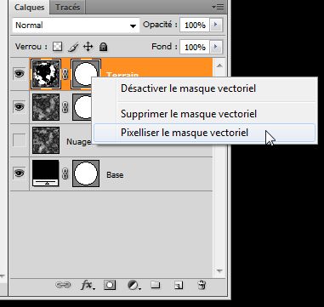Select the Nuage layer thumbnail
Viewport: 324px width, 307px height.
click(x=46, y=140)
